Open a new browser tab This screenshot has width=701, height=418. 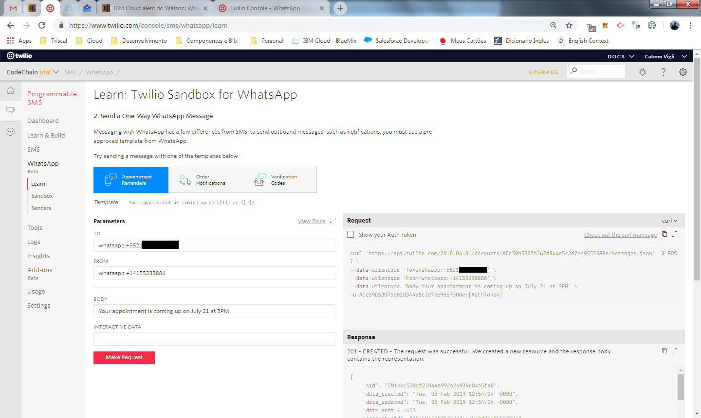[340, 8]
